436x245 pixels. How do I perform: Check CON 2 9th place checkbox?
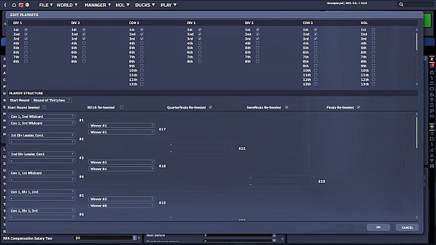pyautogui.click(x=315, y=66)
